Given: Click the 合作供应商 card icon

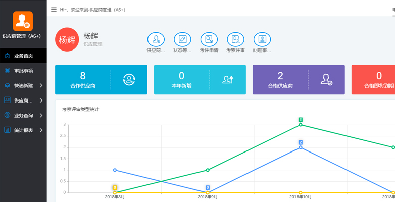Looking at the screenshot, I should (x=130, y=79).
